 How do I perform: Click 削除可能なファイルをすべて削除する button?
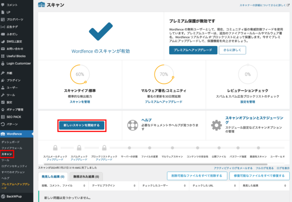[x=197, y=176]
